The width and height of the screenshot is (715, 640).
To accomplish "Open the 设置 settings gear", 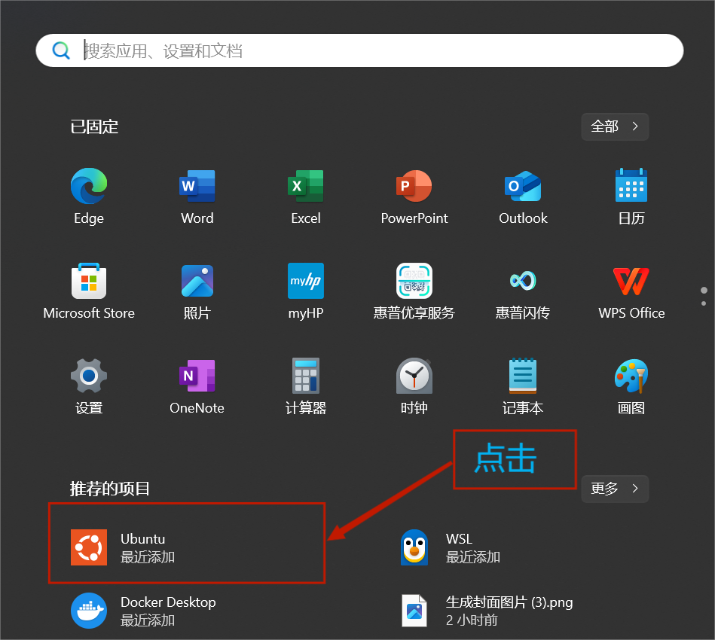I will coord(89,376).
